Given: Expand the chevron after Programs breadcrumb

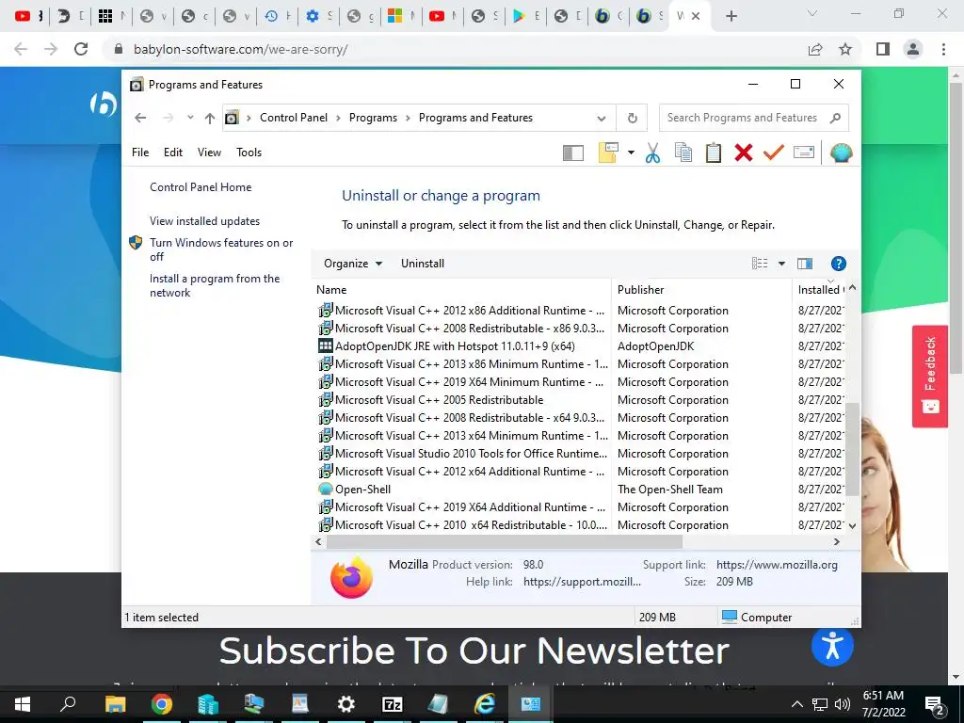Looking at the screenshot, I should tap(408, 118).
